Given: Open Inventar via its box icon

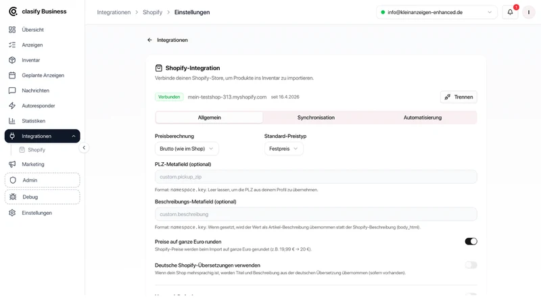Looking at the screenshot, I should (12, 60).
